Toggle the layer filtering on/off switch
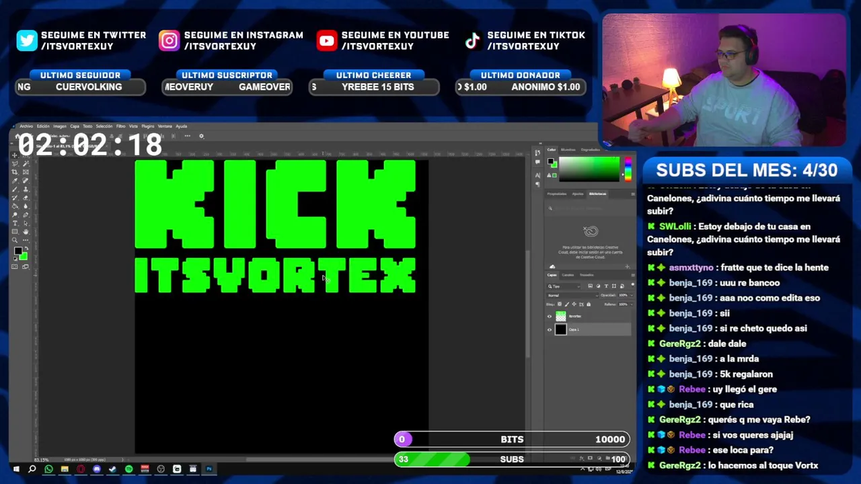Screen dimensions: 861x484 point(632,284)
